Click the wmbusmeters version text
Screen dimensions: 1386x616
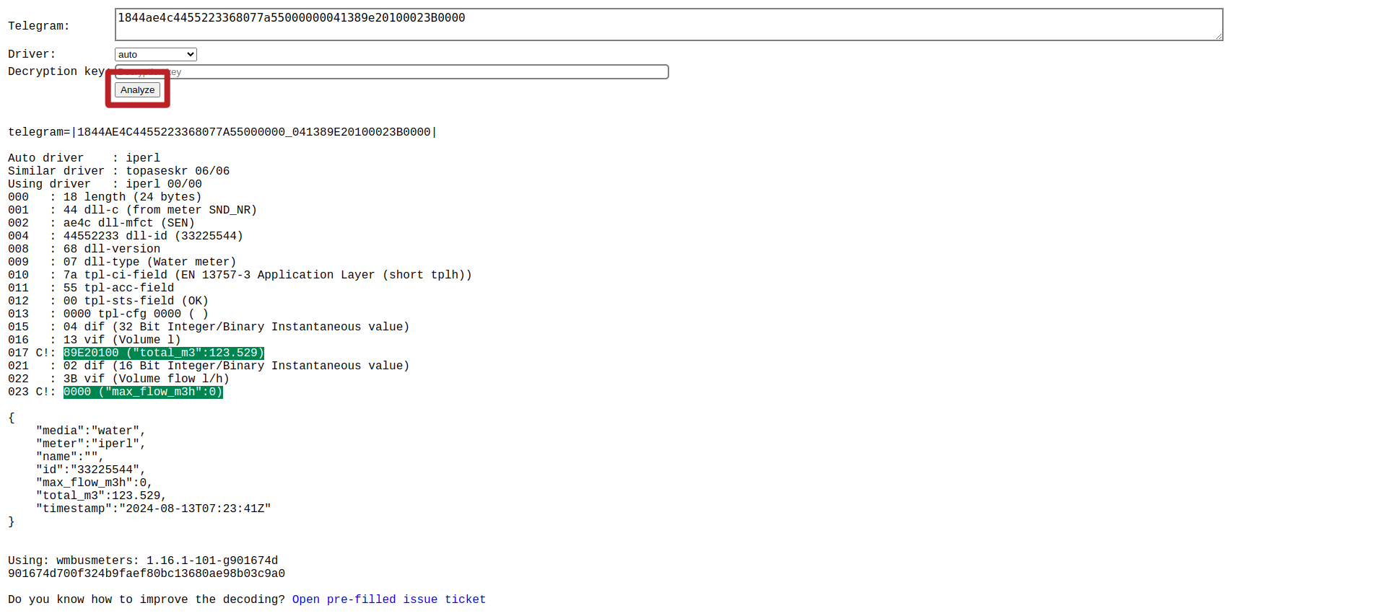[x=143, y=560]
